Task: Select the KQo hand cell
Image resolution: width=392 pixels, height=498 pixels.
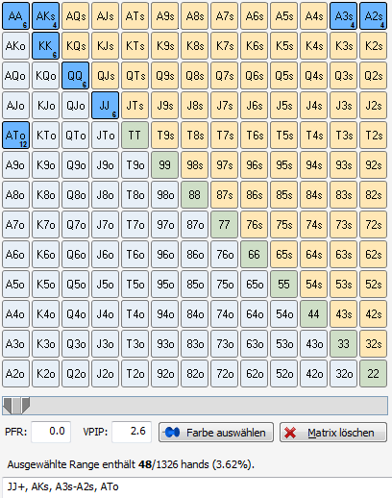Action: (x=45, y=75)
